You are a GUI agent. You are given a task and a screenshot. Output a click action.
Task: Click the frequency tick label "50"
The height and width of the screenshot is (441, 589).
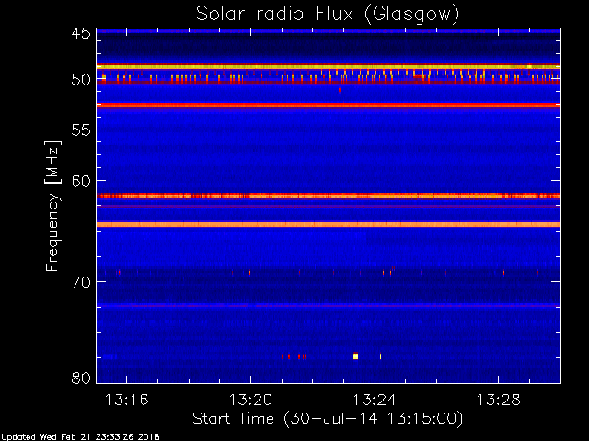click(x=81, y=80)
